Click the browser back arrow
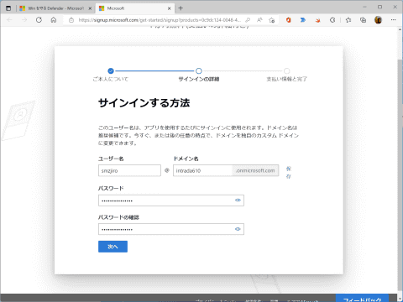The height and width of the screenshot is (302, 403). click(x=9, y=20)
